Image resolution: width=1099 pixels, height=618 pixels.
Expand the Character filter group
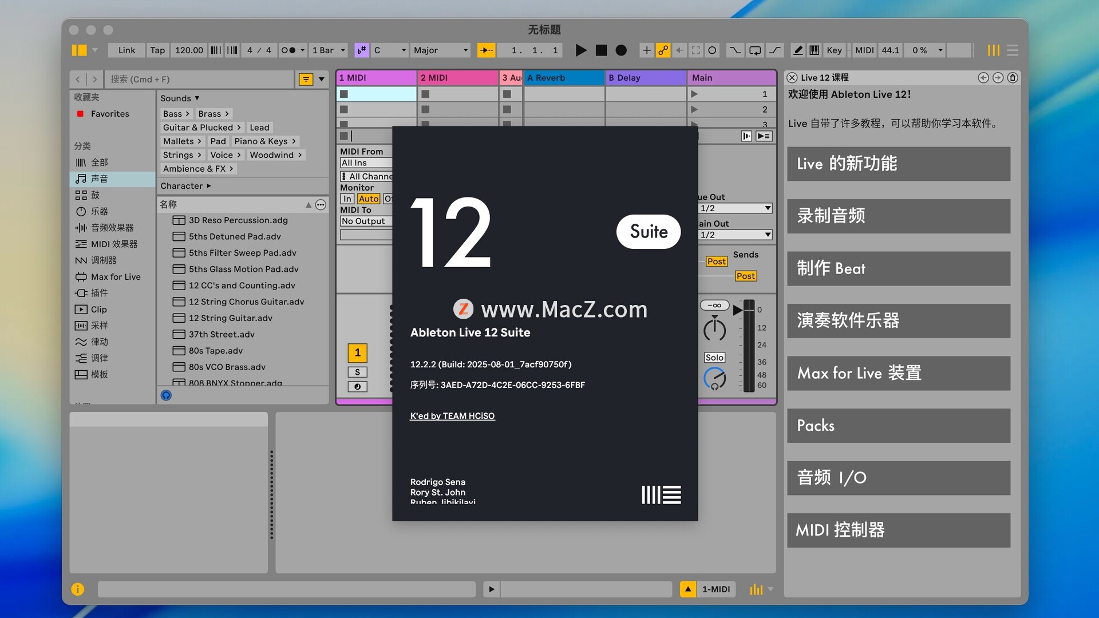[185, 186]
